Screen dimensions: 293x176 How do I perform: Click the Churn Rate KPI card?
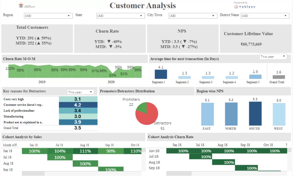coord(110,38)
